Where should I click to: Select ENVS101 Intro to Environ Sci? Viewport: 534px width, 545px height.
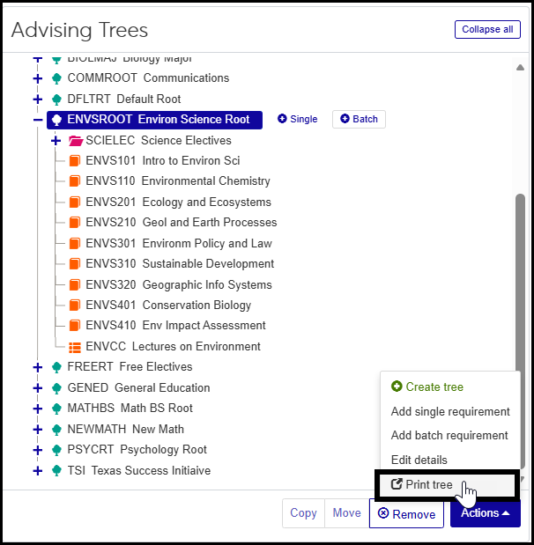click(x=163, y=161)
